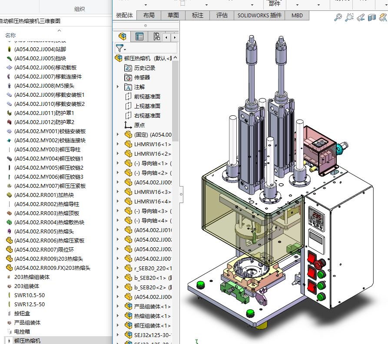Expand the 注解 annotations folder
The image size is (388, 344).
click(118, 87)
